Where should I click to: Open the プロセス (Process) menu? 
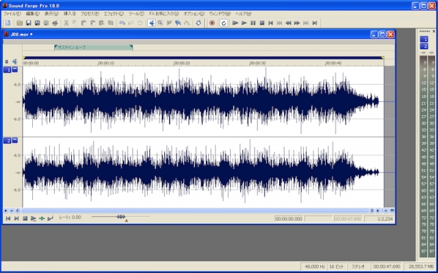point(90,14)
